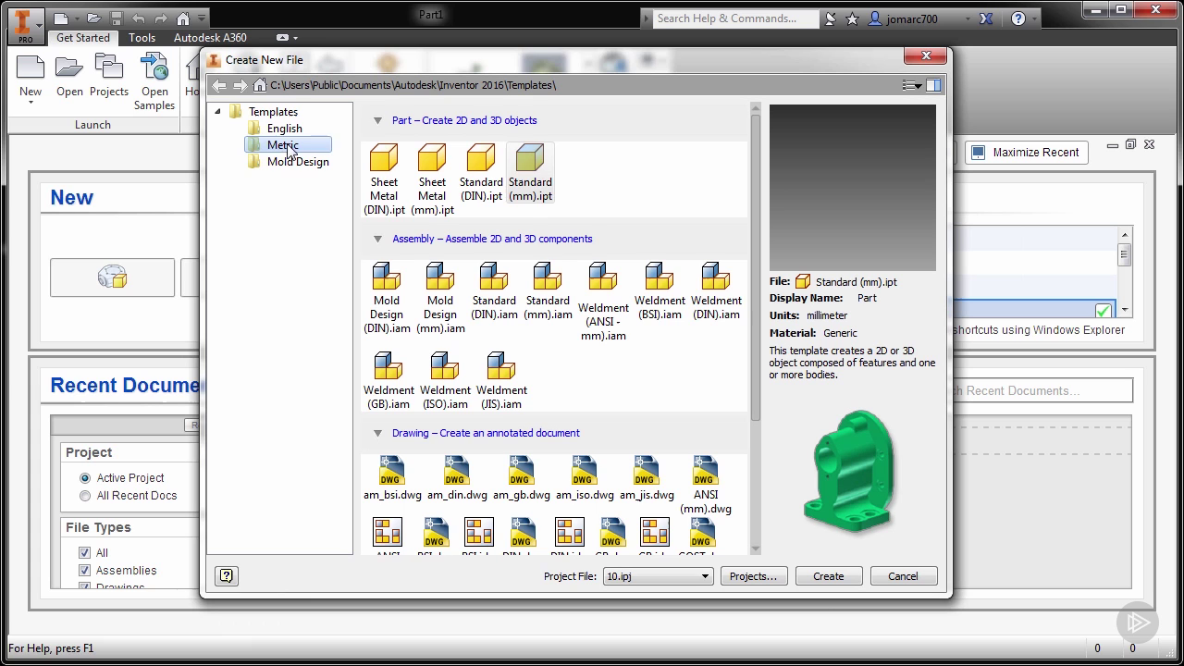The width and height of the screenshot is (1184, 666).
Task: Click the dialog back navigation arrow
Action: [x=219, y=85]
